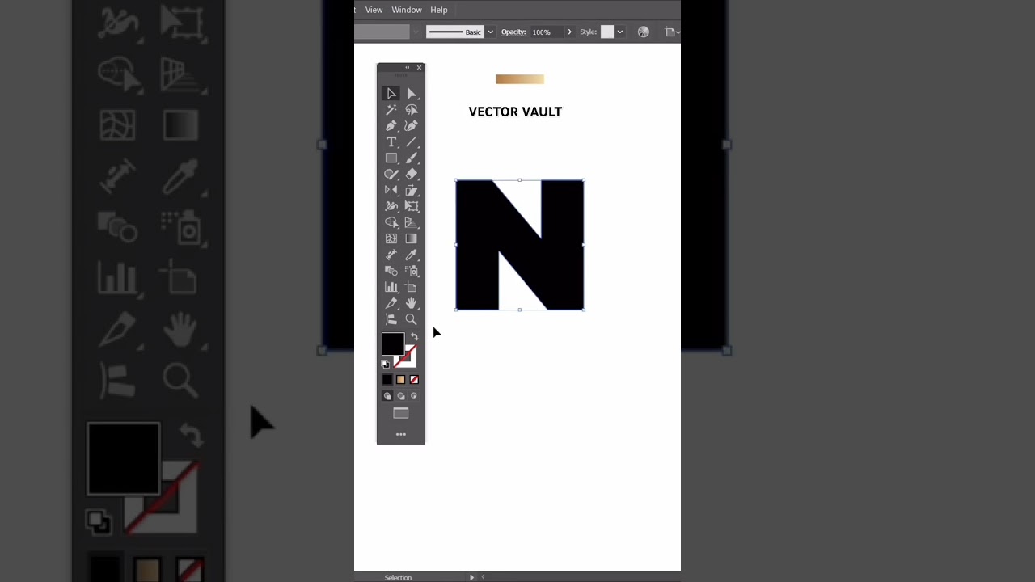The height and width of the screenshot is (582, 1035).
Task: Apply None fill mode button
Action: coord(414,380)
